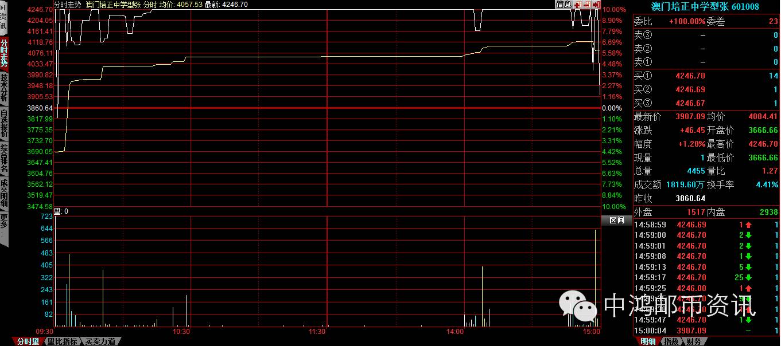Viewport: 781px width, 346px height.
Task: Select the 明细 tab at bottom right
Action: [x=648, y=341]
